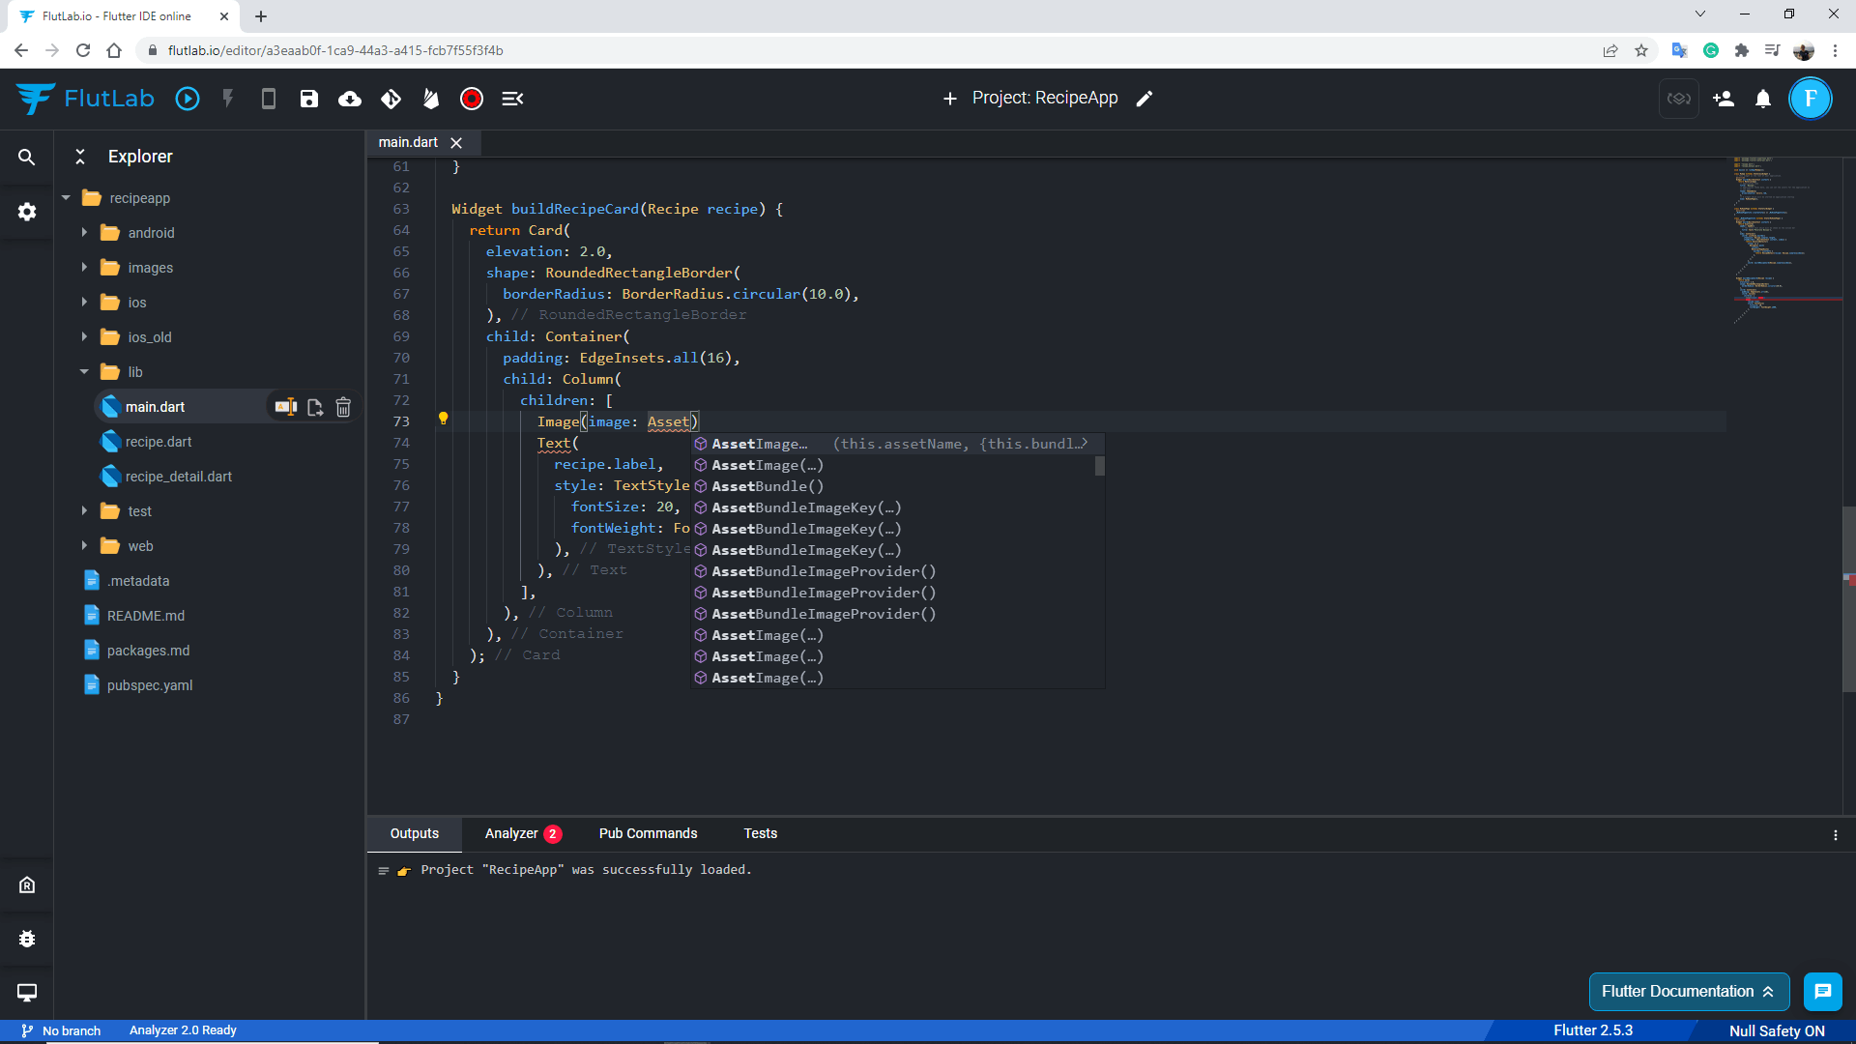1856x1044 pixels.
Task: Open pubspec.yaml file
Action: pos(150,685)
